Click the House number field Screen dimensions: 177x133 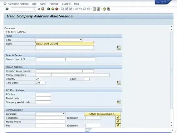click(88, 71)
